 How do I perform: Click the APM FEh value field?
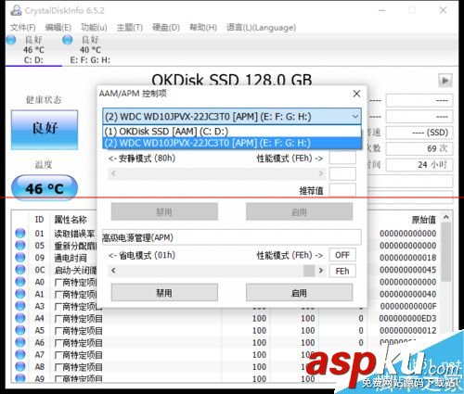click(342, 271)
